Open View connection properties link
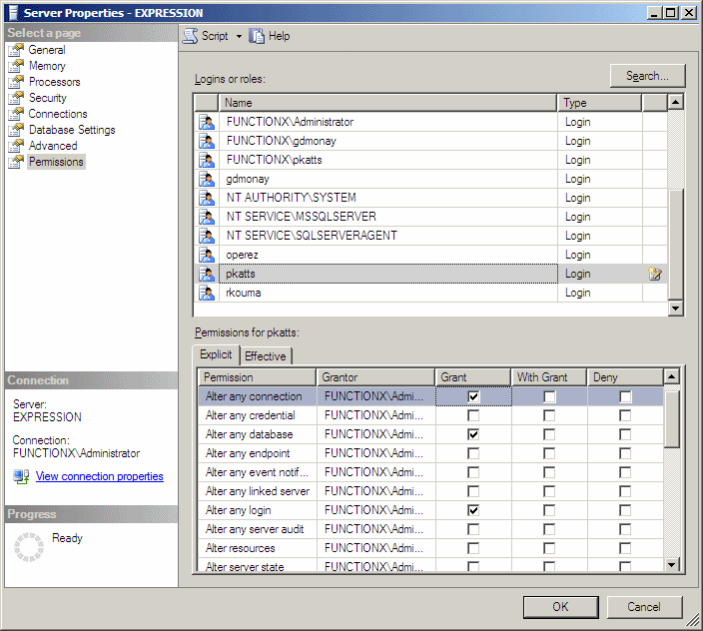Viewport: 703px width, 631px height. pyautogui.click(x=100, y=476)
